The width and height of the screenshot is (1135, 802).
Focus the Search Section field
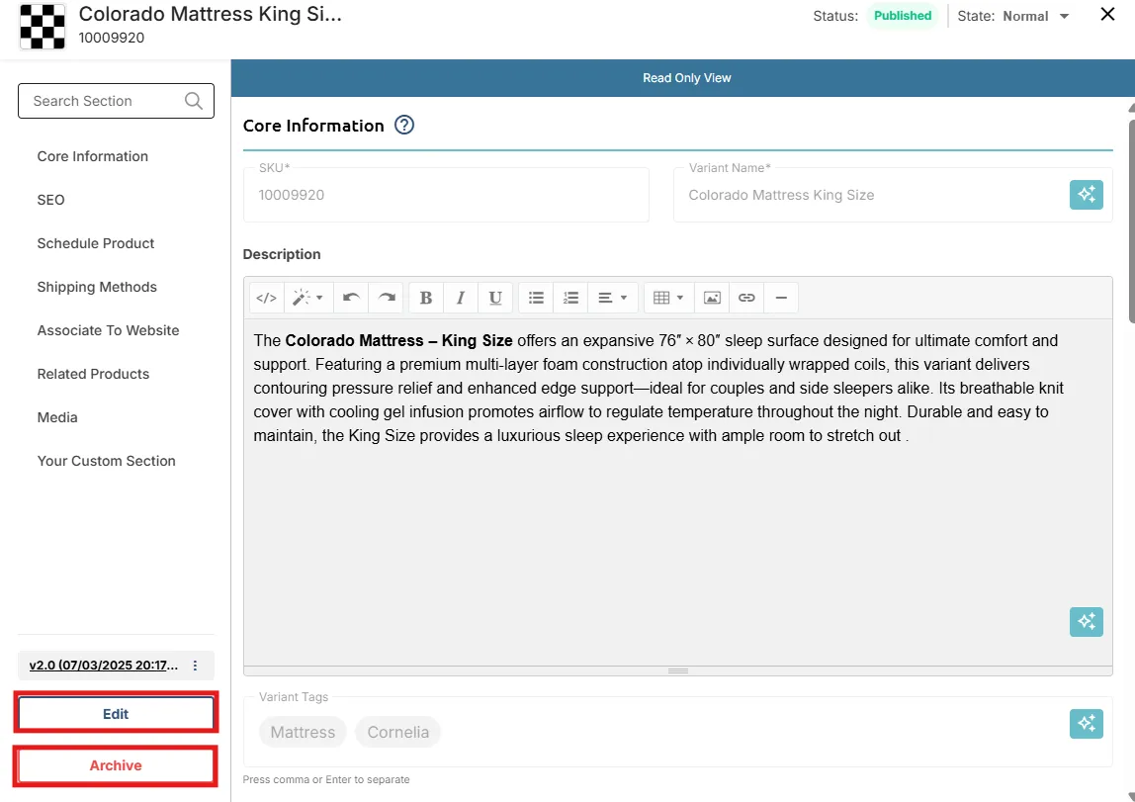(116, 101)
